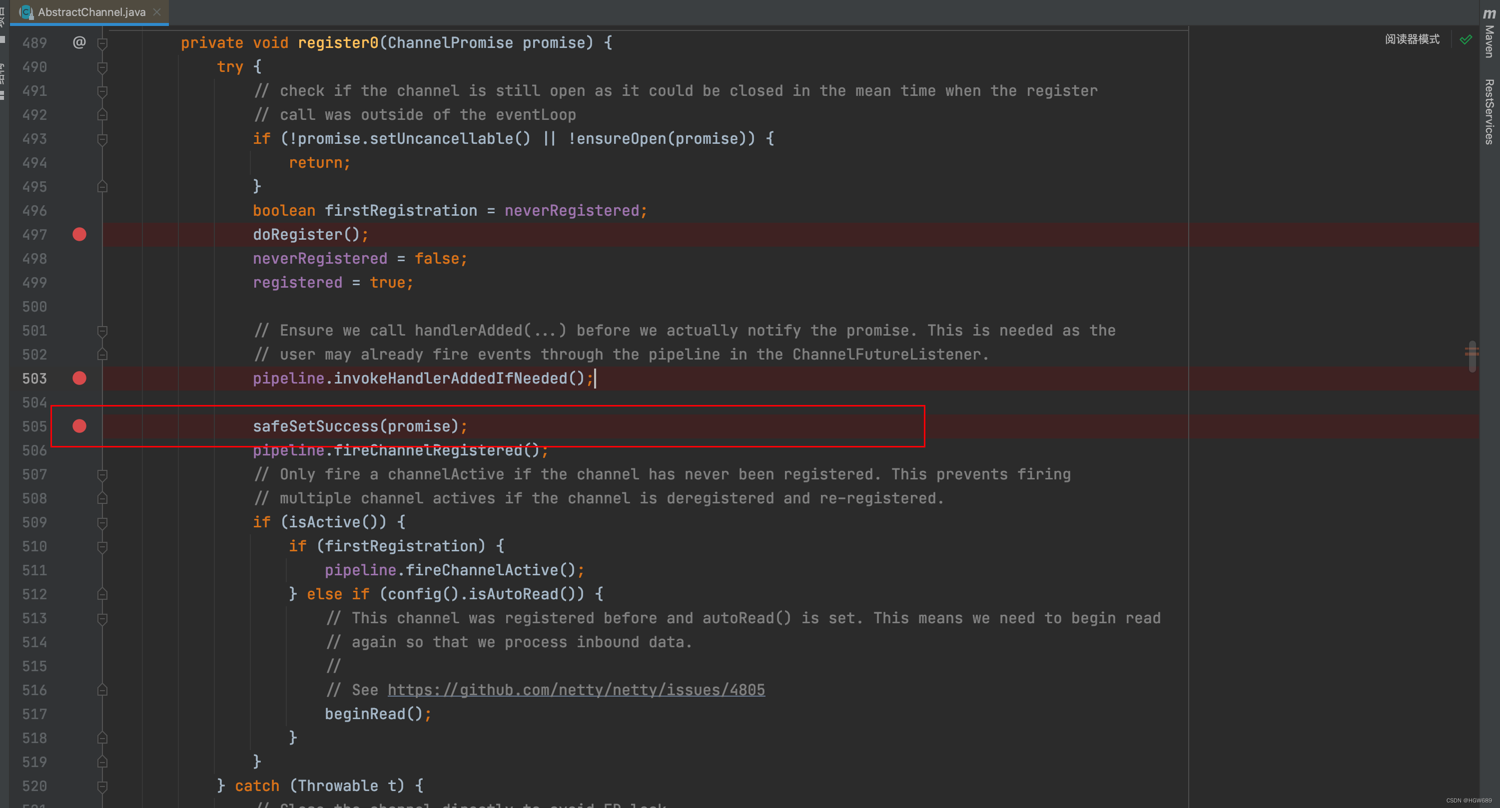Click on register0 method name

pyautogui.click(x=338, y=42)
